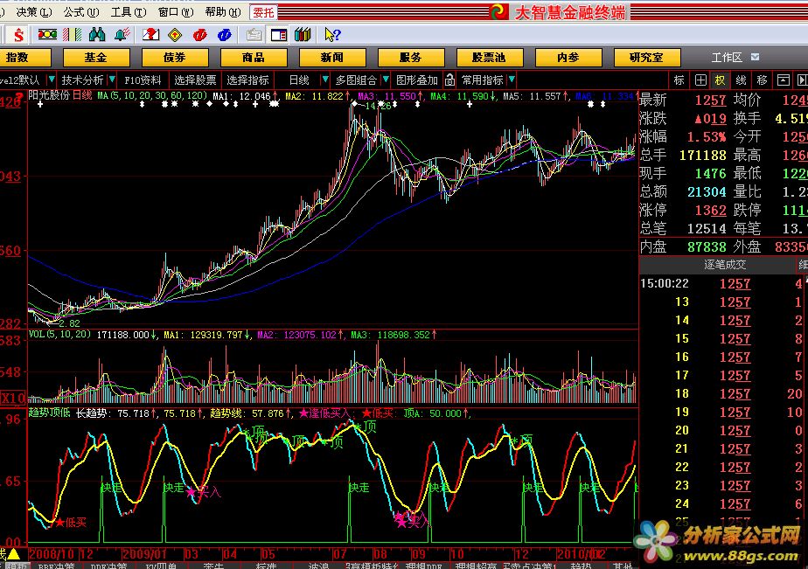Toggle the 权 adjustment button
Screen dimensions: 808x569
coord(720,80)
